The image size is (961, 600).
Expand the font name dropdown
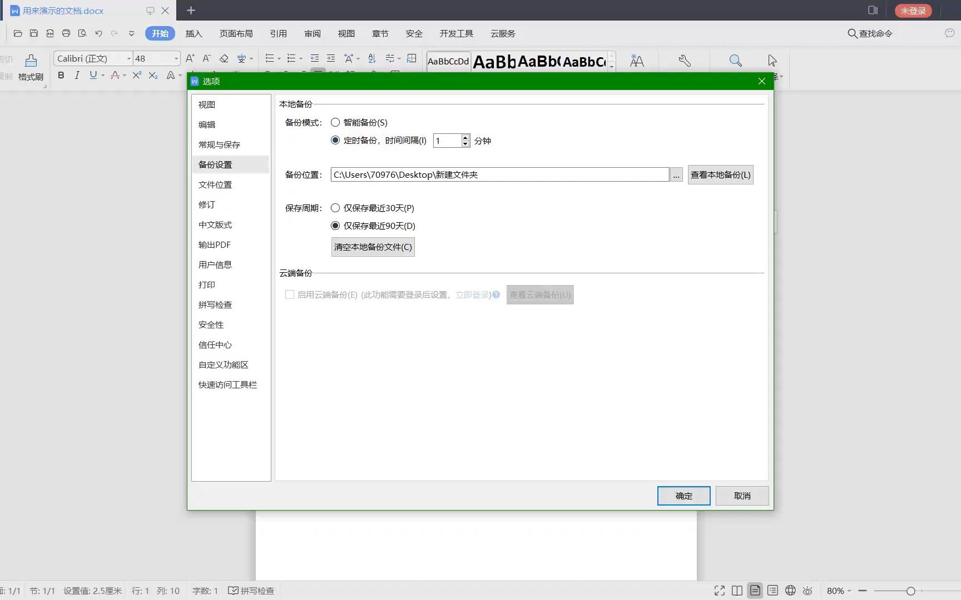pyautogui.click(x=129, y=58)
